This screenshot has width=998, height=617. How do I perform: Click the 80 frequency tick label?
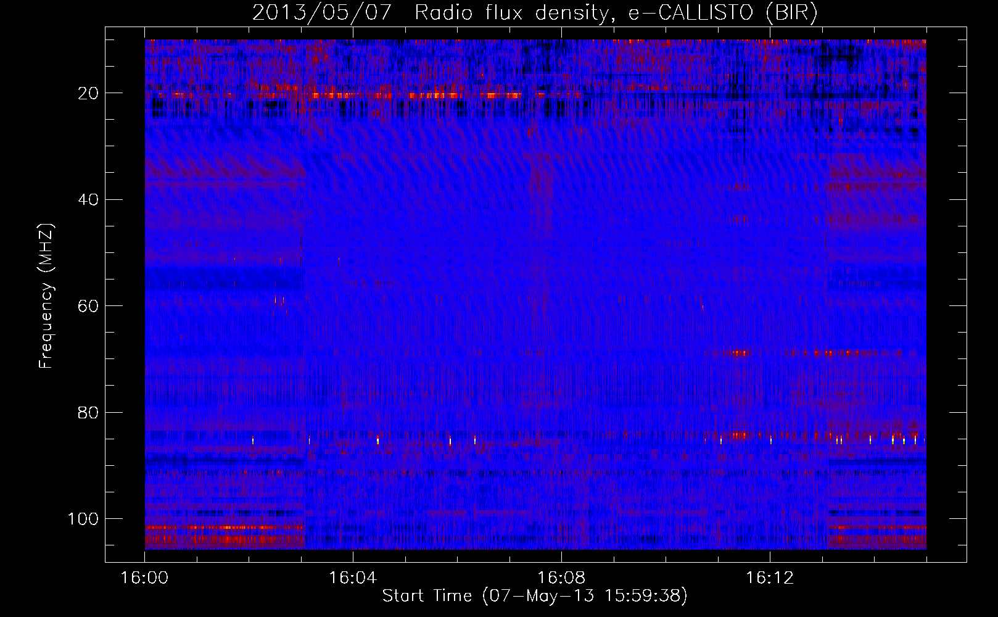89,413
